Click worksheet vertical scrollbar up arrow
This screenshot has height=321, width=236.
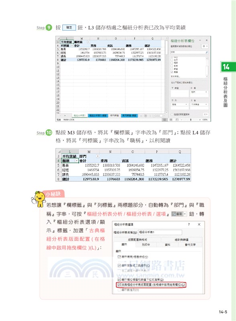(167, 38)
